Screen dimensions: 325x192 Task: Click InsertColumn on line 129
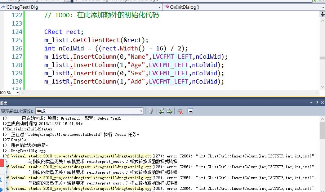[x=95, y=73]
